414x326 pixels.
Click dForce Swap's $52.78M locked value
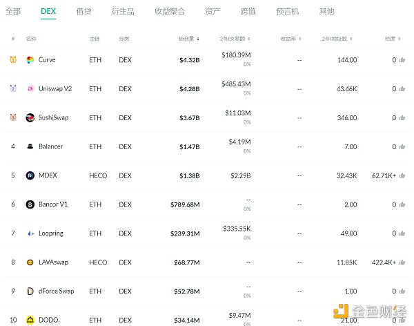coord(187,291)
